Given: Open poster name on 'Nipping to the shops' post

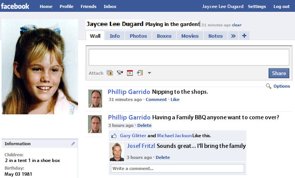Looking at the screenshot, I should coord(129,92).
